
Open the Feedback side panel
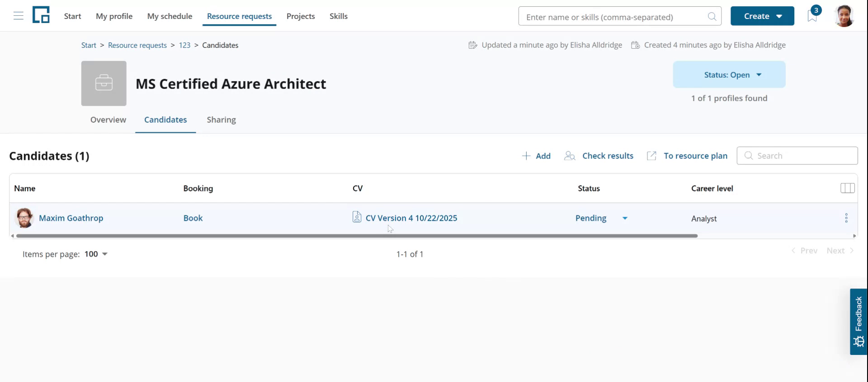click(x=859, y=321)
